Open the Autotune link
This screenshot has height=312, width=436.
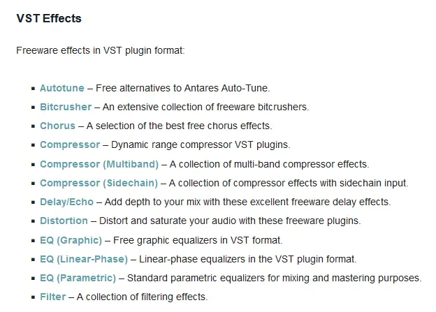pyautogui.click(x=62, y=88)
